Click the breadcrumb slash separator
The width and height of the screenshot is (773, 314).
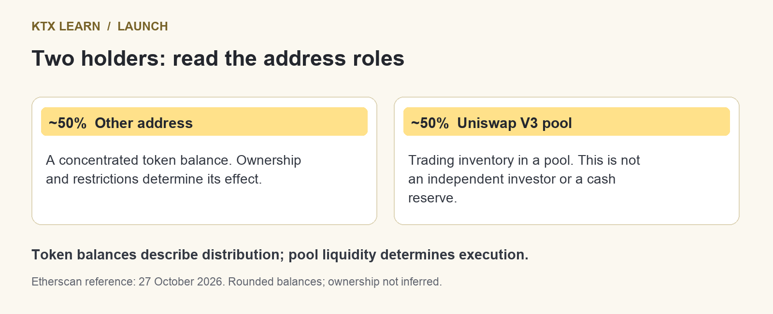(109, 26)
